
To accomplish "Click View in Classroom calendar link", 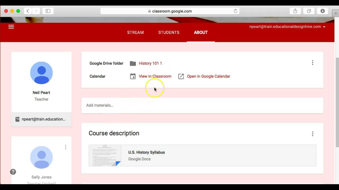I will [x=155, y=76].
